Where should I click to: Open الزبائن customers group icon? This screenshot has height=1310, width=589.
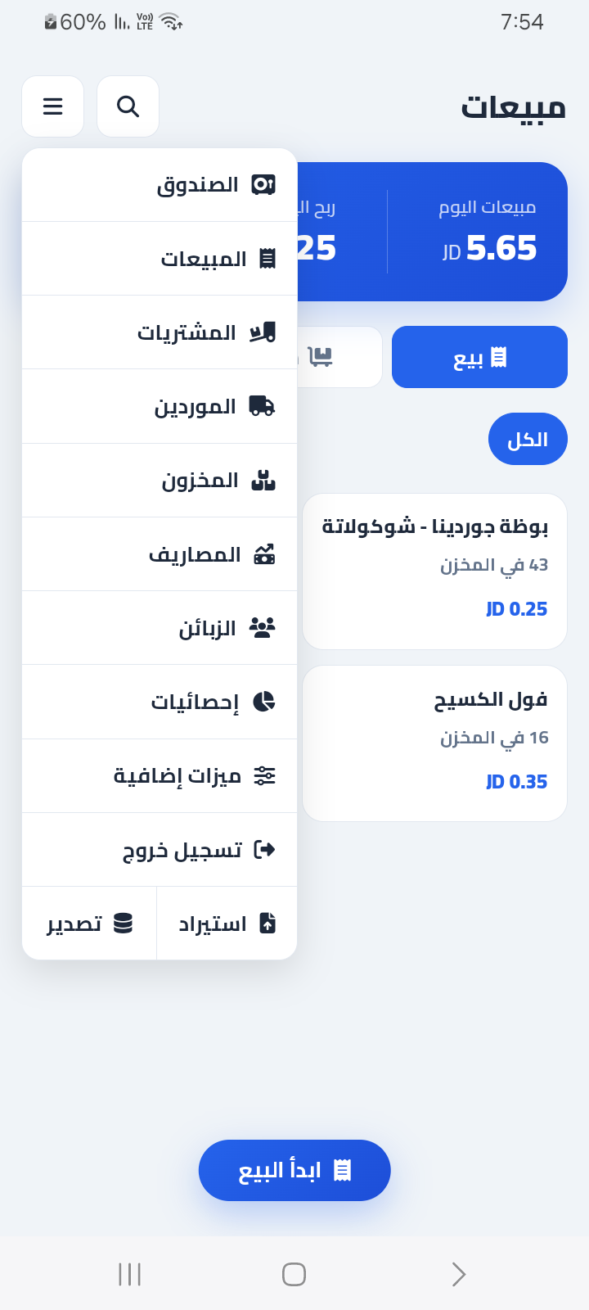[x=263, y=628]
